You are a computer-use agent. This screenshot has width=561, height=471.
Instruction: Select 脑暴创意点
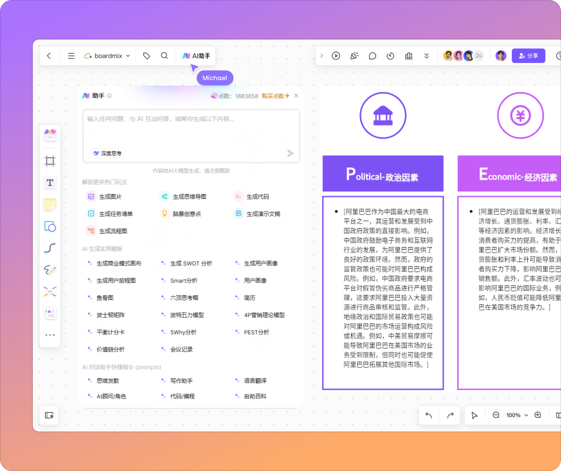coord(181,214)
